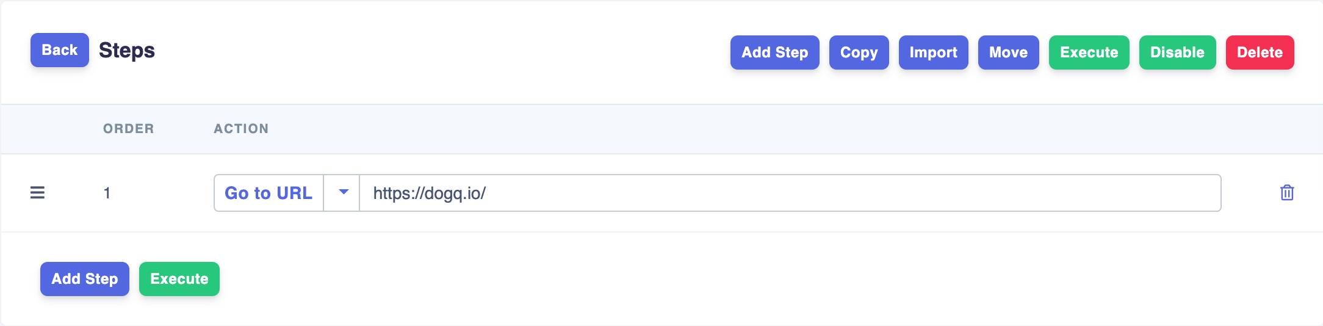Click the green Disable button
Screen dimensions: 1323x326
tap(1178, 53)
